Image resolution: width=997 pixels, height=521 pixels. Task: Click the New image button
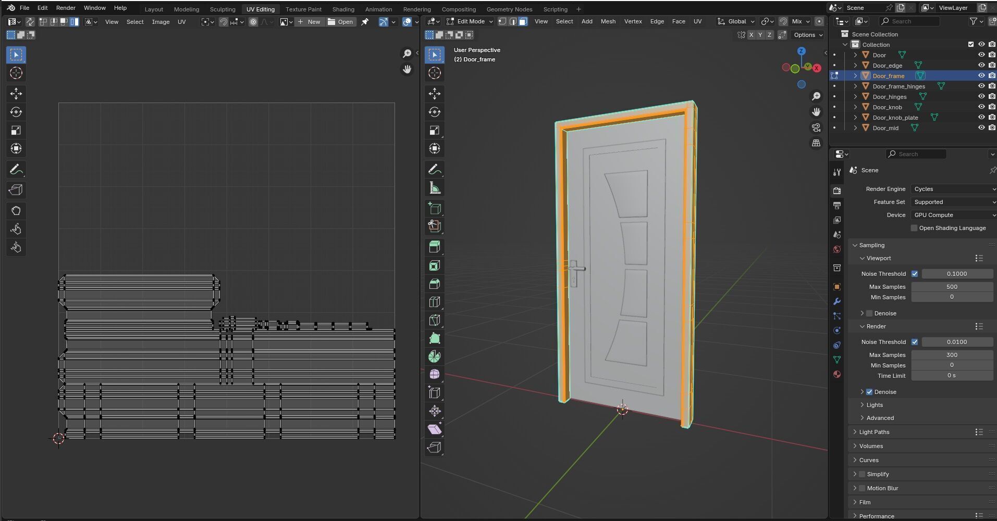click(x=309, y=22)
